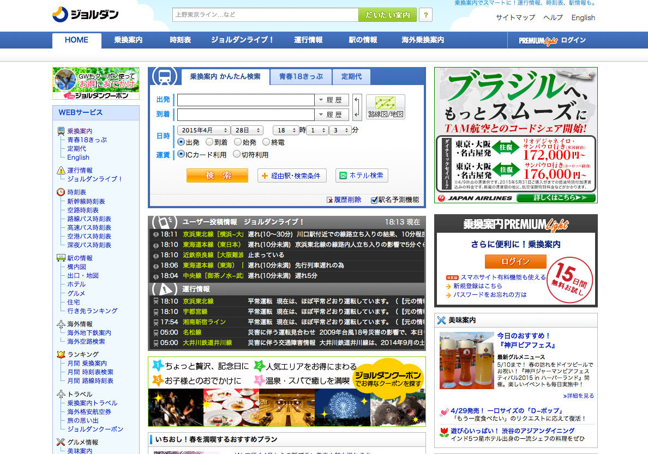This screenshot has width=648, height=454.
Task: Open the HOME navigation tab
Action: click(x=76, y=40)
